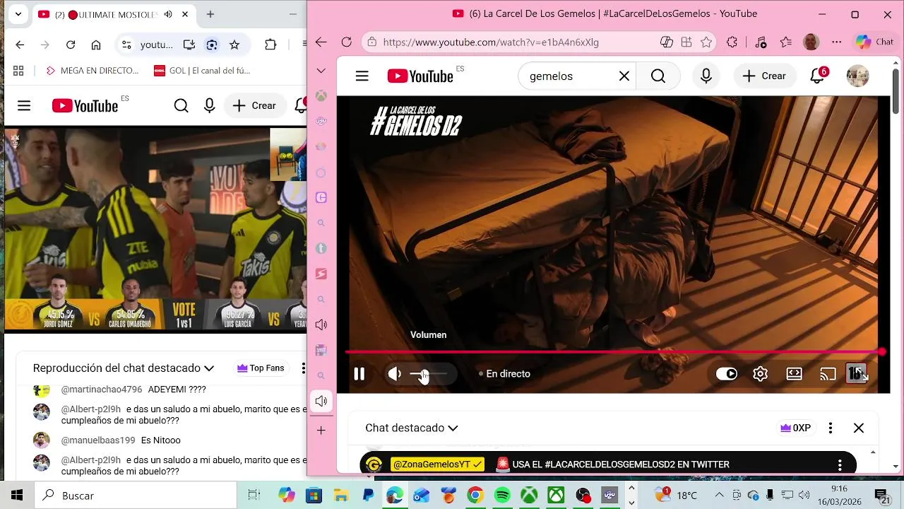Image resolution: width=904 pixels, height=509 pixels.
Task: Adjust the player volume slider
Action: (429, 374)
